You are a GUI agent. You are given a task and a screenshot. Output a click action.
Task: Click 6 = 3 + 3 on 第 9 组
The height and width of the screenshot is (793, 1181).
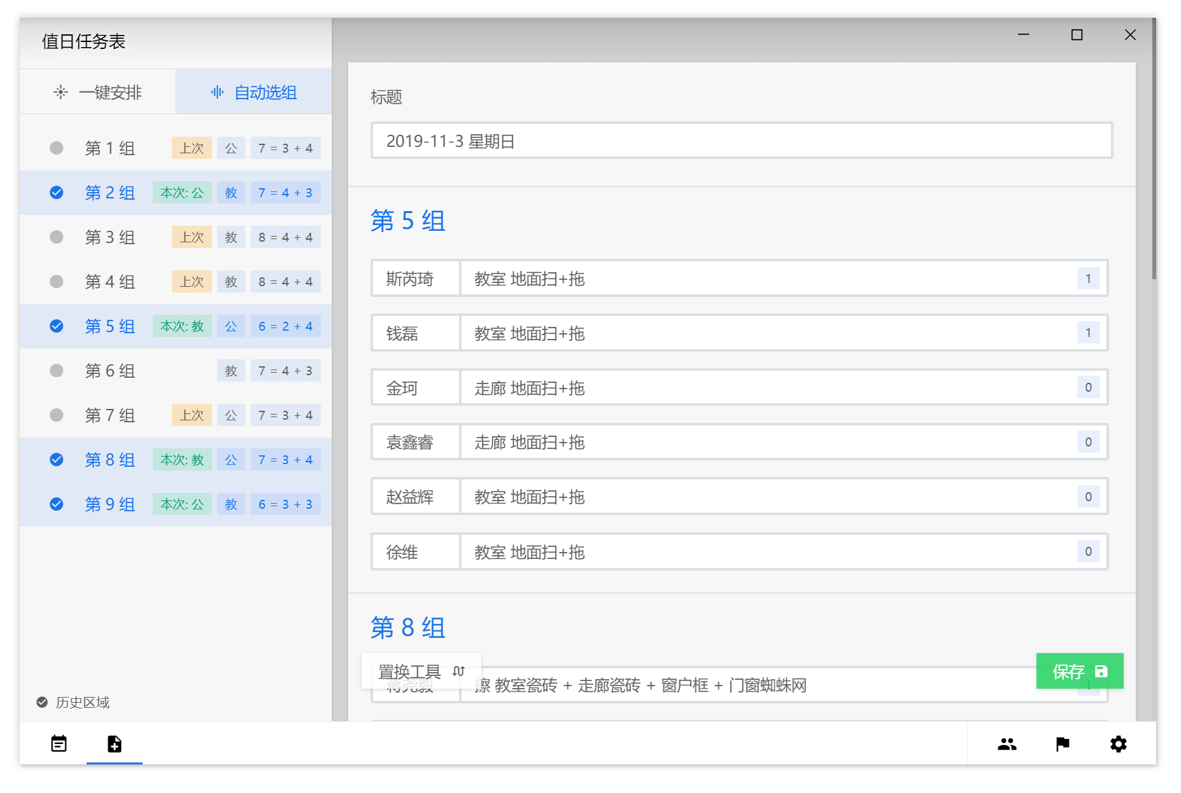(x=285, y=504)
